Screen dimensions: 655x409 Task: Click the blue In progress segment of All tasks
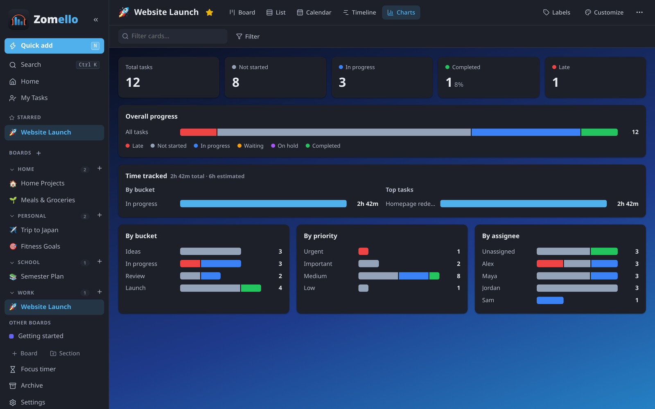pyautogui.click(x=526, y=132)
